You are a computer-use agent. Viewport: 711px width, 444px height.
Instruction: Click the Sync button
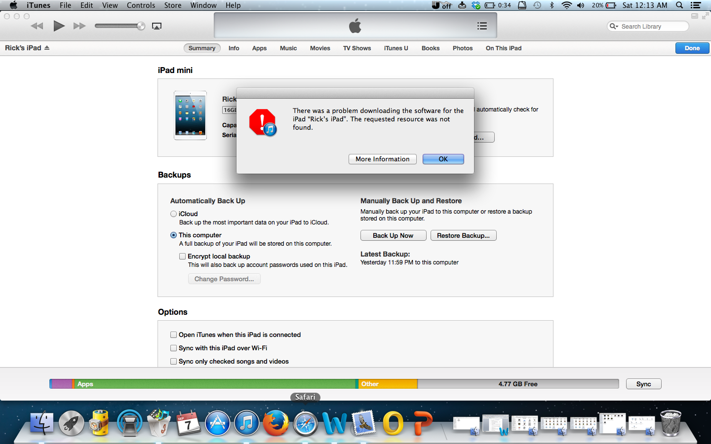[643, 384]
